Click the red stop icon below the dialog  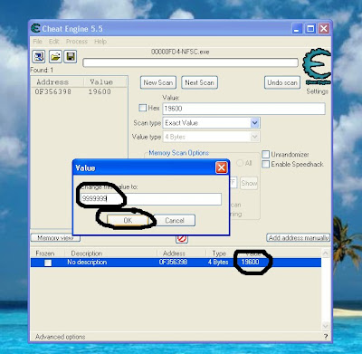tap(182, 238)
